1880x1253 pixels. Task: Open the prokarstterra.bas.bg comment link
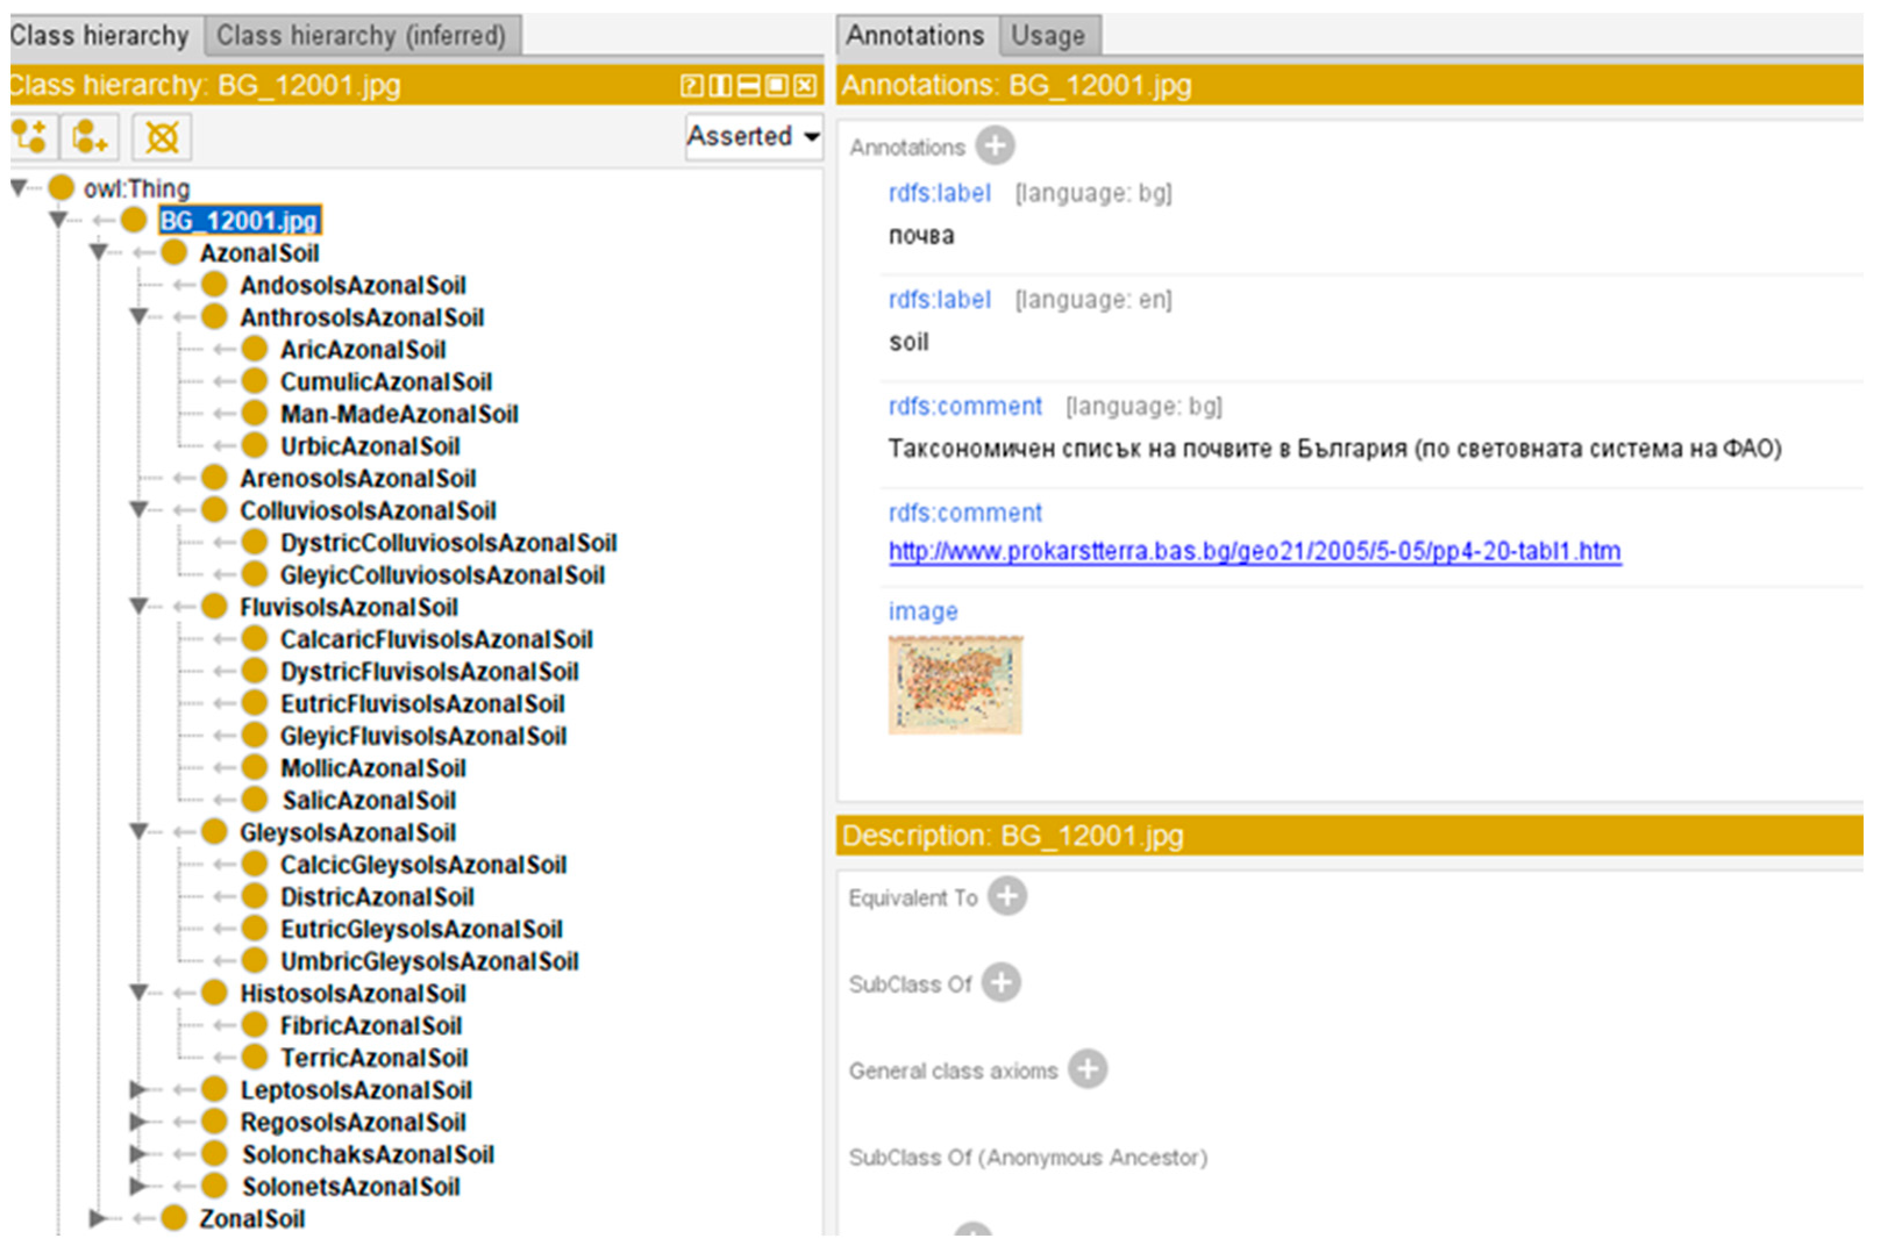[x=1254, y=552]
